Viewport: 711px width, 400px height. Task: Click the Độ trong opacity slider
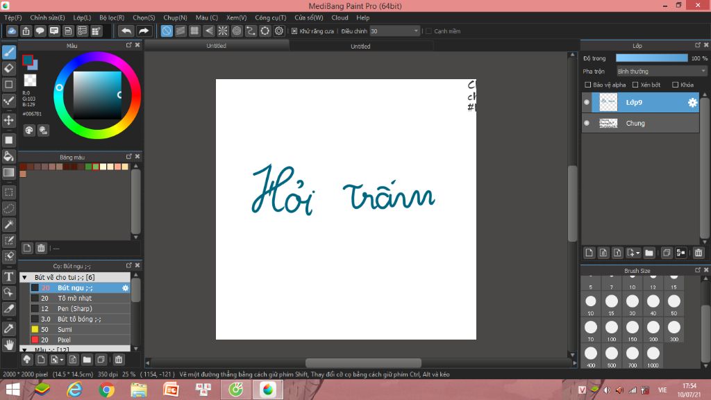click(x=651, y=58)
